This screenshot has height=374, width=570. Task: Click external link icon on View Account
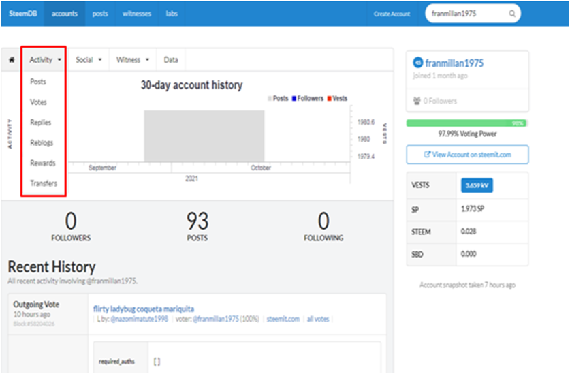pos(427,155)
